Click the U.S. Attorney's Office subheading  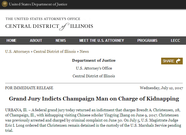[x=94, y=68]
